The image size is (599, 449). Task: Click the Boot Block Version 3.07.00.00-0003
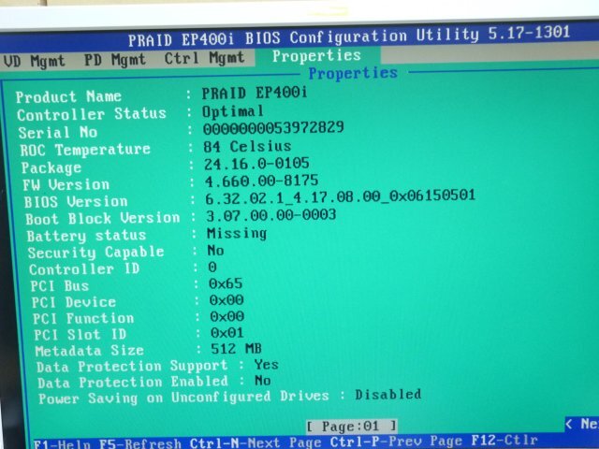(x=270, y=215)
